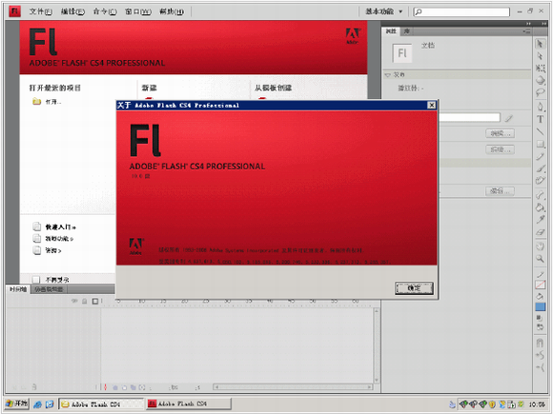Switch to the 动画编辑器 tab
This screenshot has height=414, width=553.
click(x=49, y=289)
